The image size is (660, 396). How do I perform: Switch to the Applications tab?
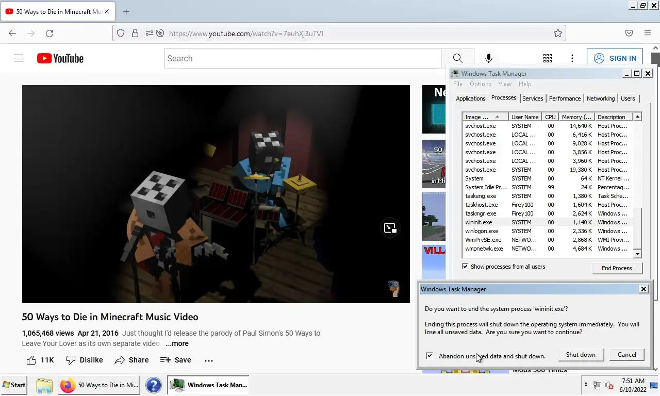pos(471,98)
